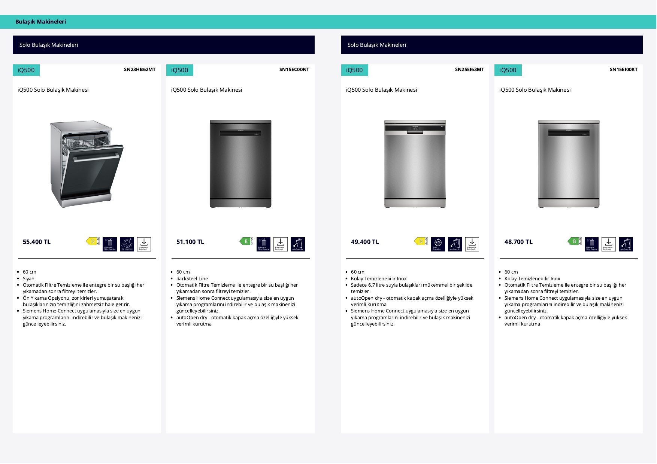Click the Pre-treatment icon for SN23HB62MT
Viewport: 657px width, 464px height.
(127, 244)
